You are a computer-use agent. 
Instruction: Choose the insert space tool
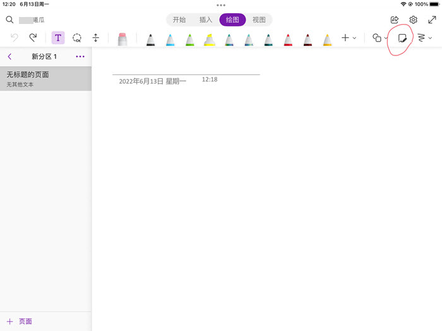[96, 38]
